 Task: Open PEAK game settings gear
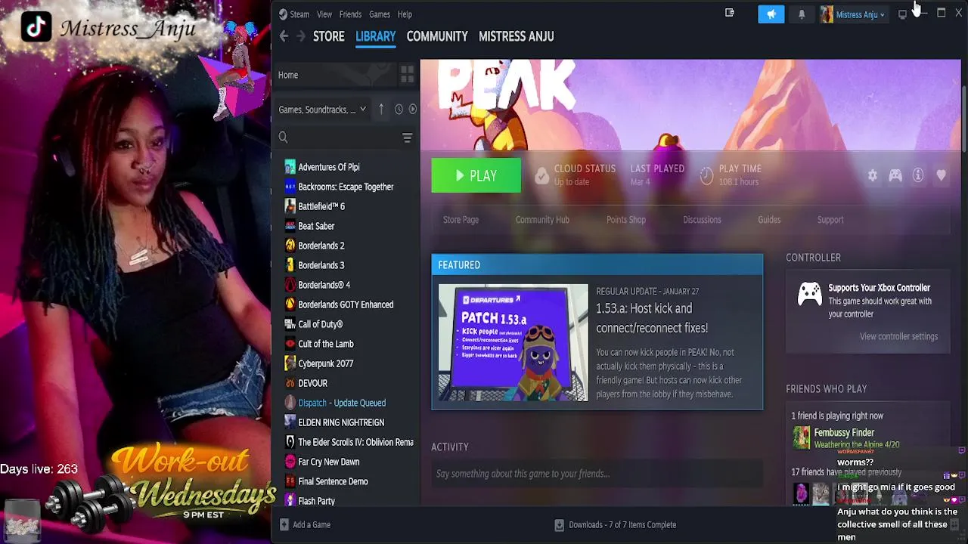(x=873, y=175)
